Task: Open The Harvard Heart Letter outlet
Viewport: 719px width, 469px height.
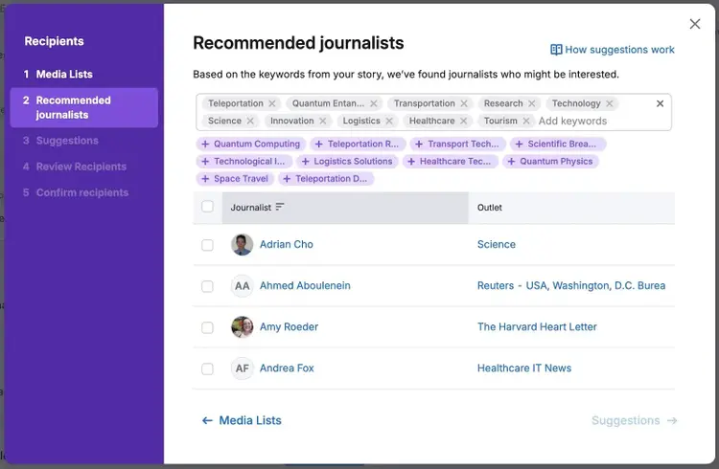Action: point(537,327)
